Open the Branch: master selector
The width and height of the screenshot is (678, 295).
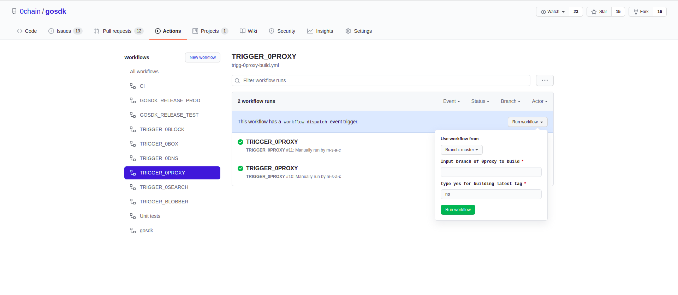point(462,150)
